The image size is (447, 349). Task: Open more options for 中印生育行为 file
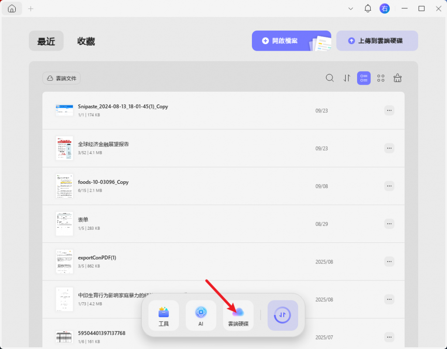tap(389, 299)
